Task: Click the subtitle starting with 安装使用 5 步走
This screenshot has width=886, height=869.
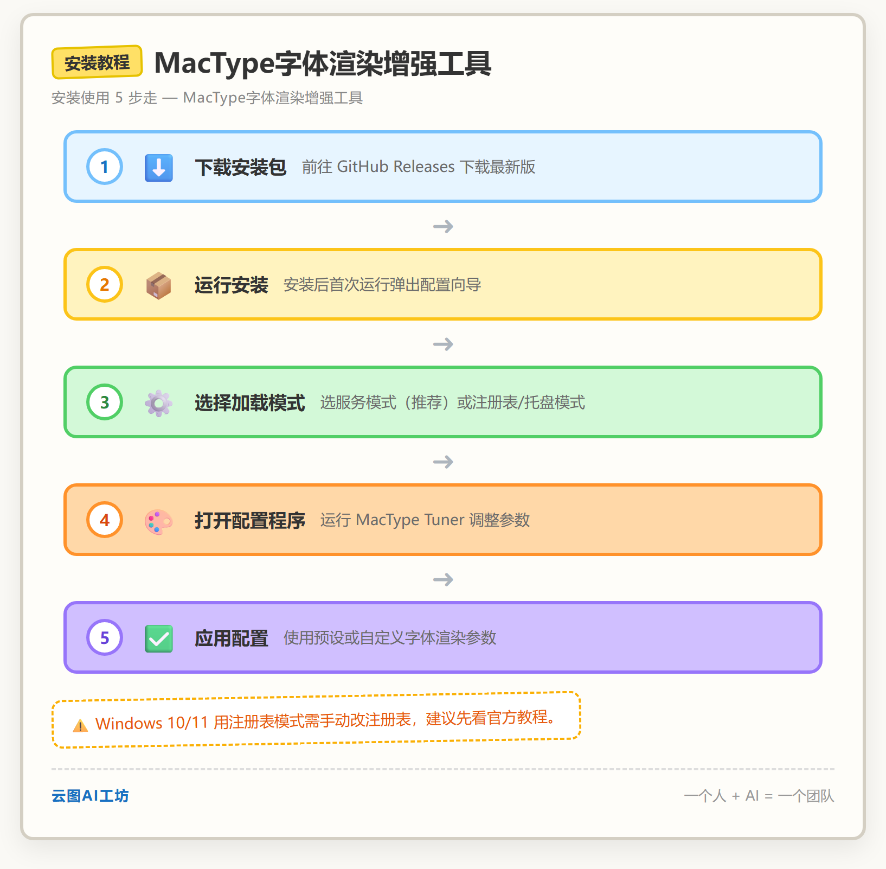Action: click(x=207, y=98)
